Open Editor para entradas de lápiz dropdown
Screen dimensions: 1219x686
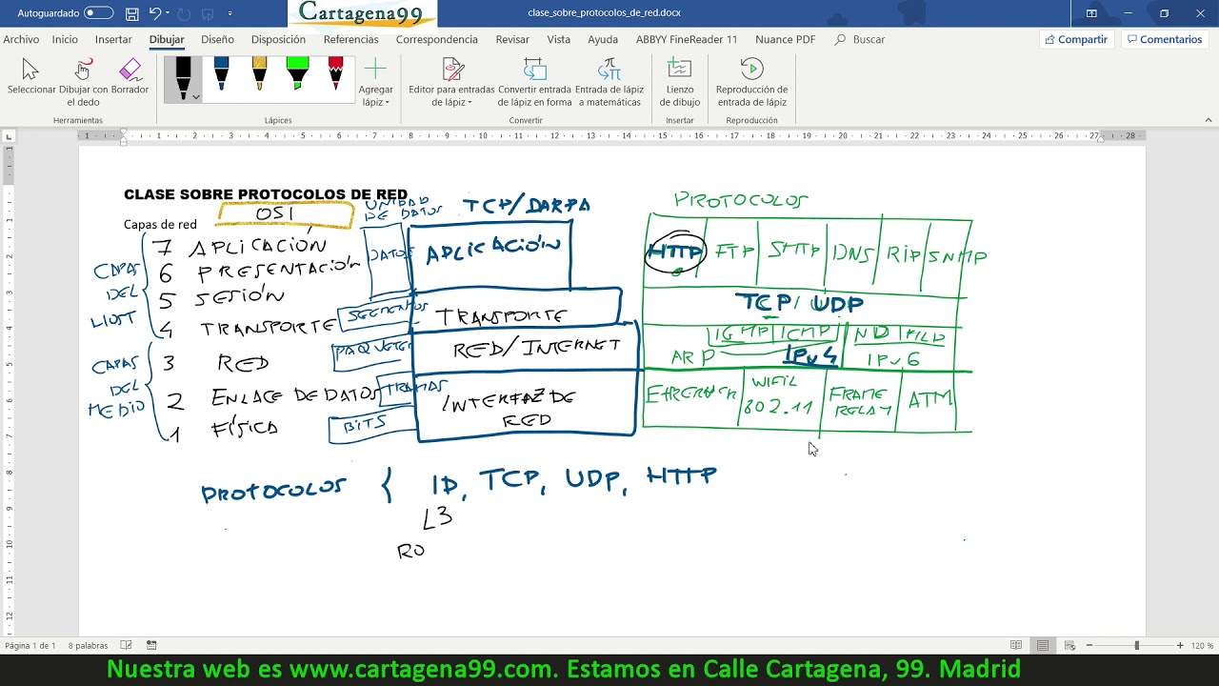(x=451, y=81)
